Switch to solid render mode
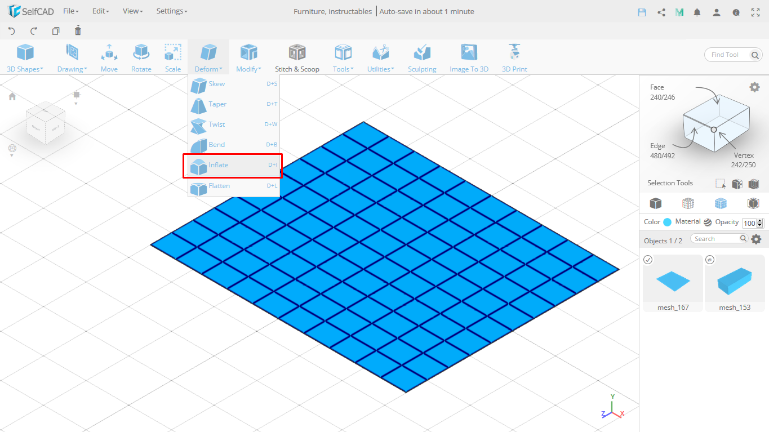The width and height of the screenshot is (769, 432). click(655, 203)
